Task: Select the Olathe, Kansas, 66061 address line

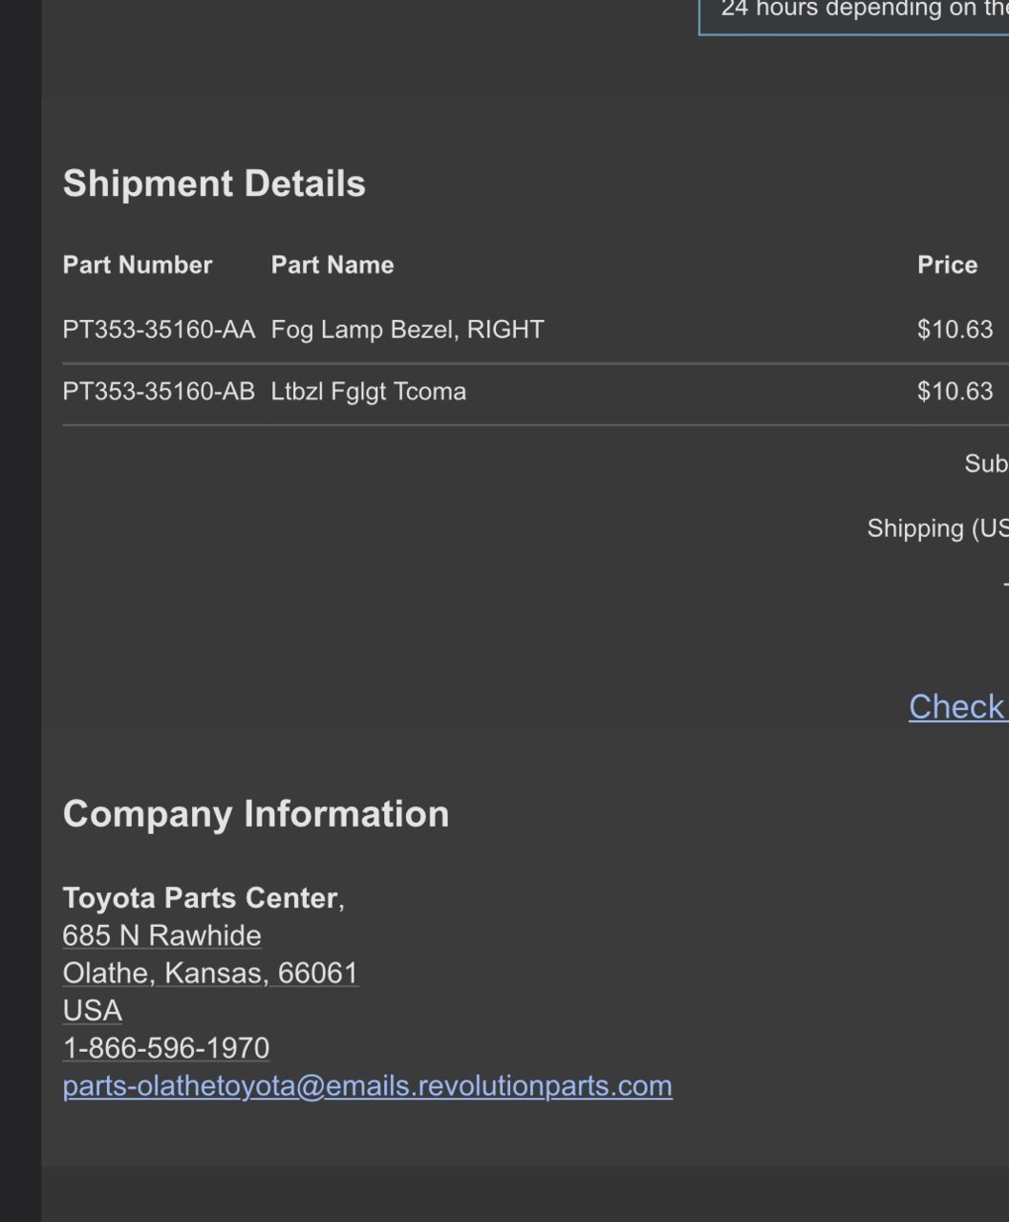Action: [x=211, y=973]
